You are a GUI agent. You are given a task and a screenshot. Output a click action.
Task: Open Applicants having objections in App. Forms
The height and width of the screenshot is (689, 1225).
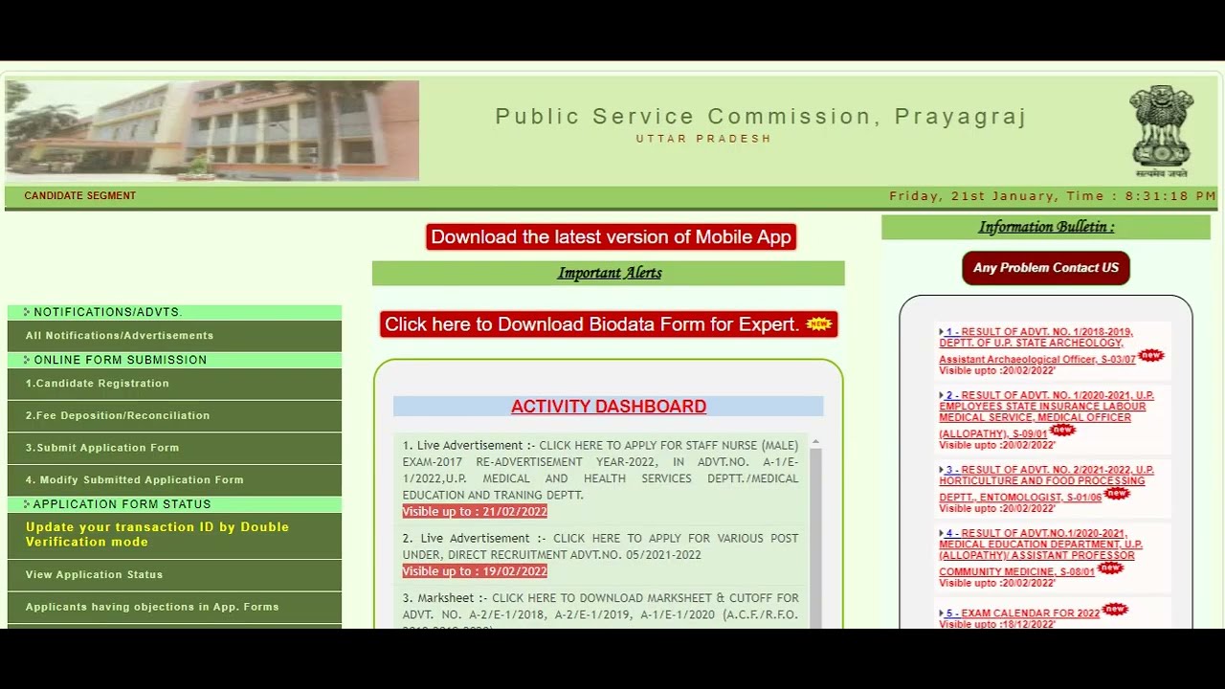click(x=174, y=607)
